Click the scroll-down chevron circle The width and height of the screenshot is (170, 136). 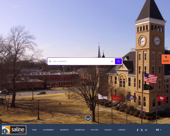[88, 118]
